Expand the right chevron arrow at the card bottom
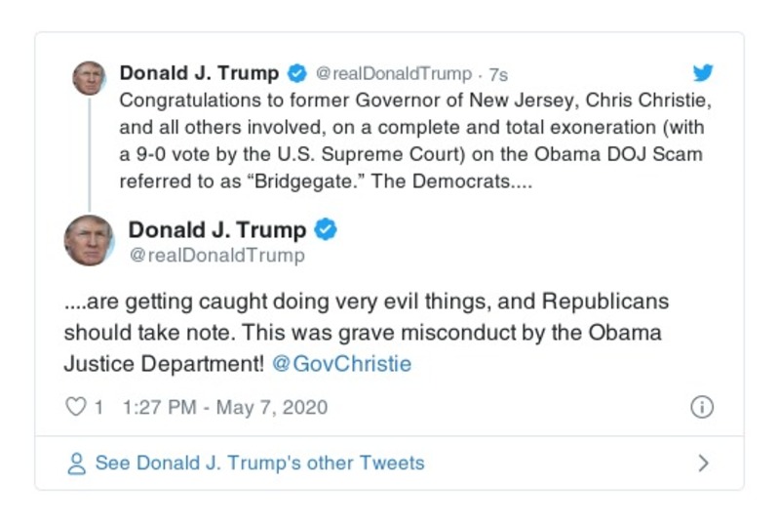The image size is (779, 525). [703, 464]
